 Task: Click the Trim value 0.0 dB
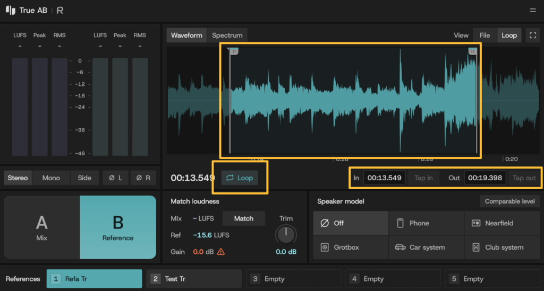click(x=286, y=252)
